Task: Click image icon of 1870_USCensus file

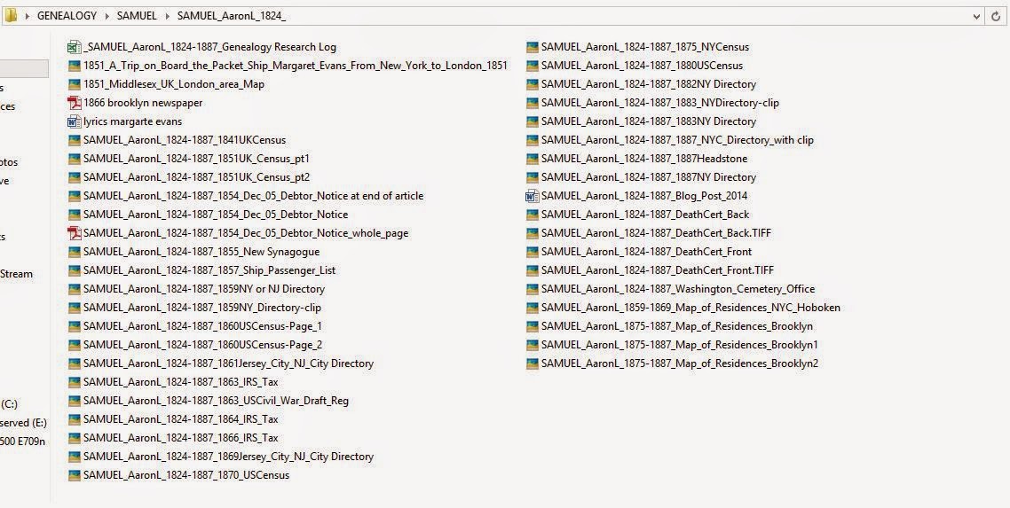Action: pos(75,475)
